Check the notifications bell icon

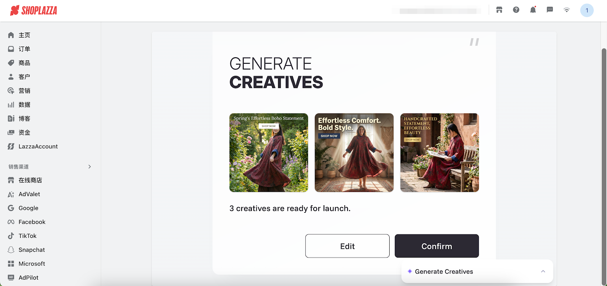[533, 10]
